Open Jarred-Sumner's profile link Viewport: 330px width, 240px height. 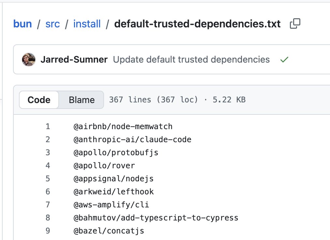pos(74,60)
